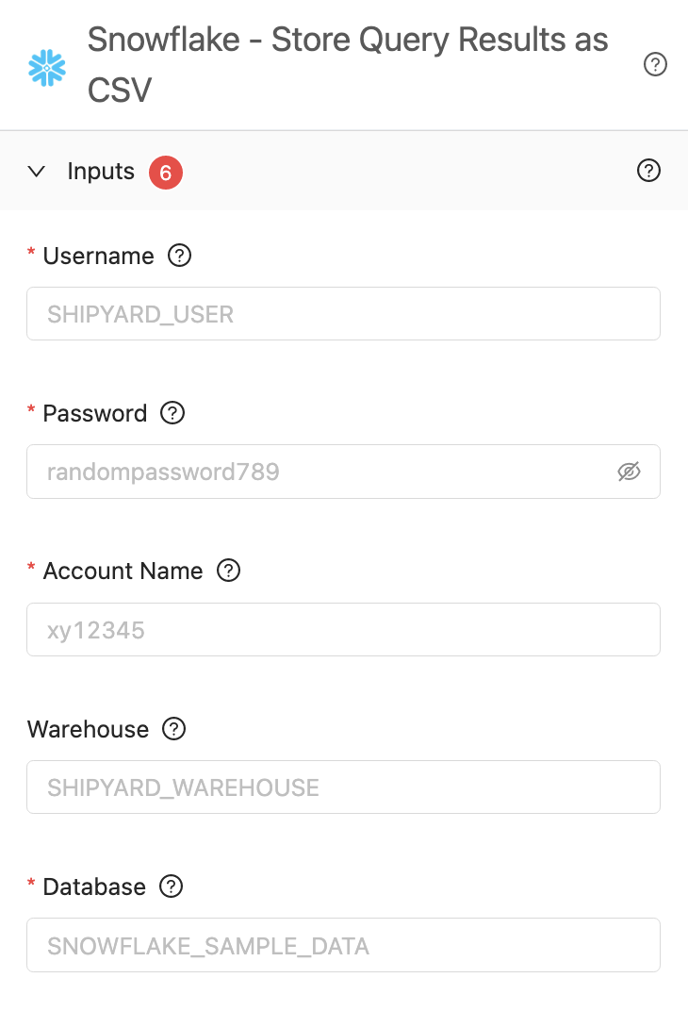Click the help icon beside Password
688x1011 pixels.
click(172, 413)
